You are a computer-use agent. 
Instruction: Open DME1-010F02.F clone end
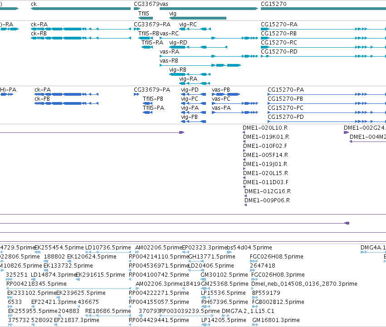pyautogui.click(x=265, y=146)
